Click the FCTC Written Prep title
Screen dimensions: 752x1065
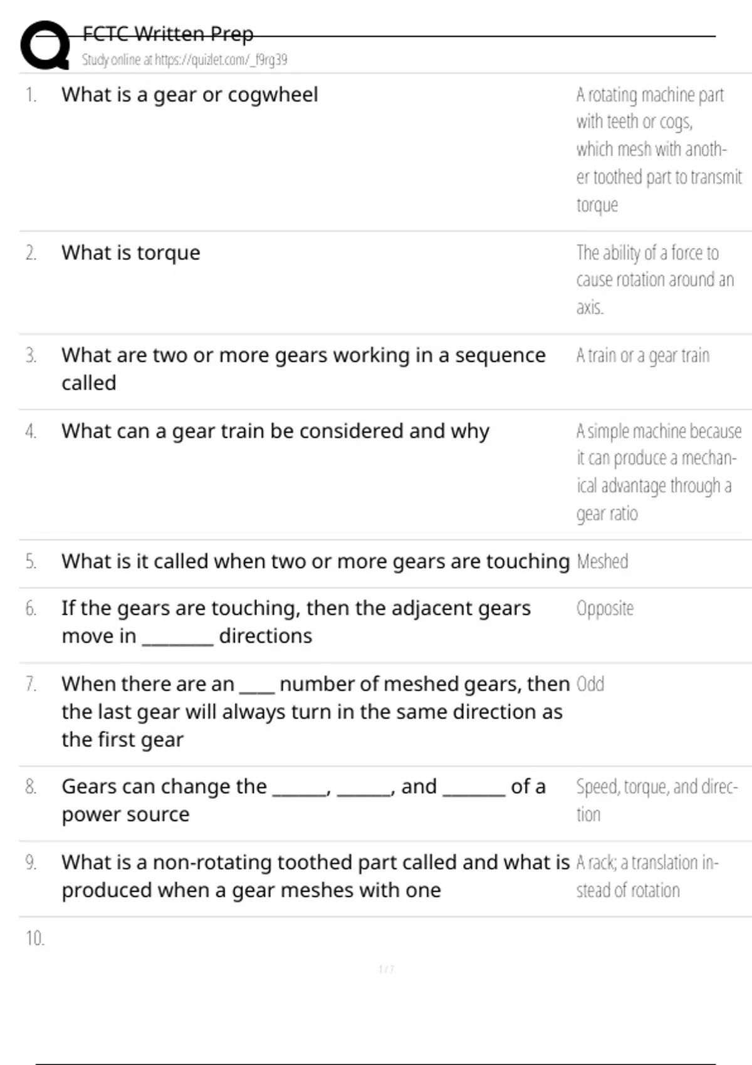pos(168,34)
